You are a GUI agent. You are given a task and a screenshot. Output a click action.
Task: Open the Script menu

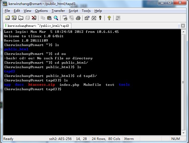pyautogui.click(x=73, y=11)
